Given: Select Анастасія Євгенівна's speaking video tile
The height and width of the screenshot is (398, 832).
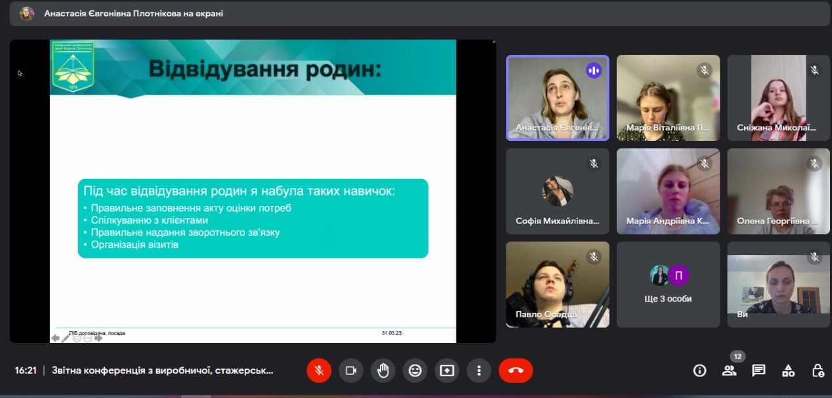Looking at the screenshot, I should pyautogui.click(x=557, y=97).
